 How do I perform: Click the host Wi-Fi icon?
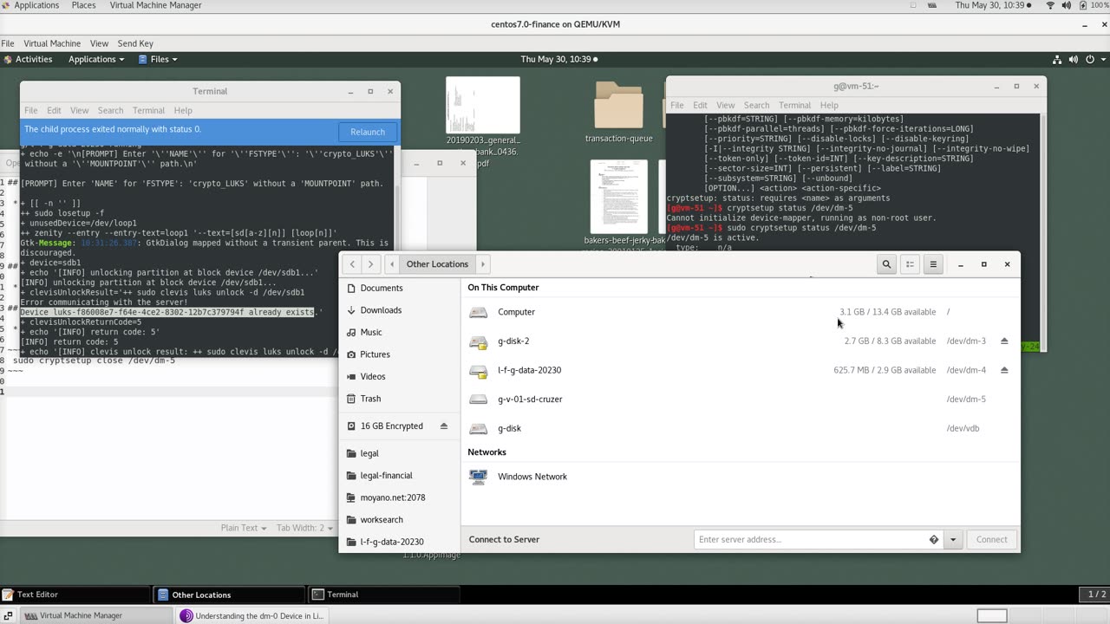(1050, 5)
